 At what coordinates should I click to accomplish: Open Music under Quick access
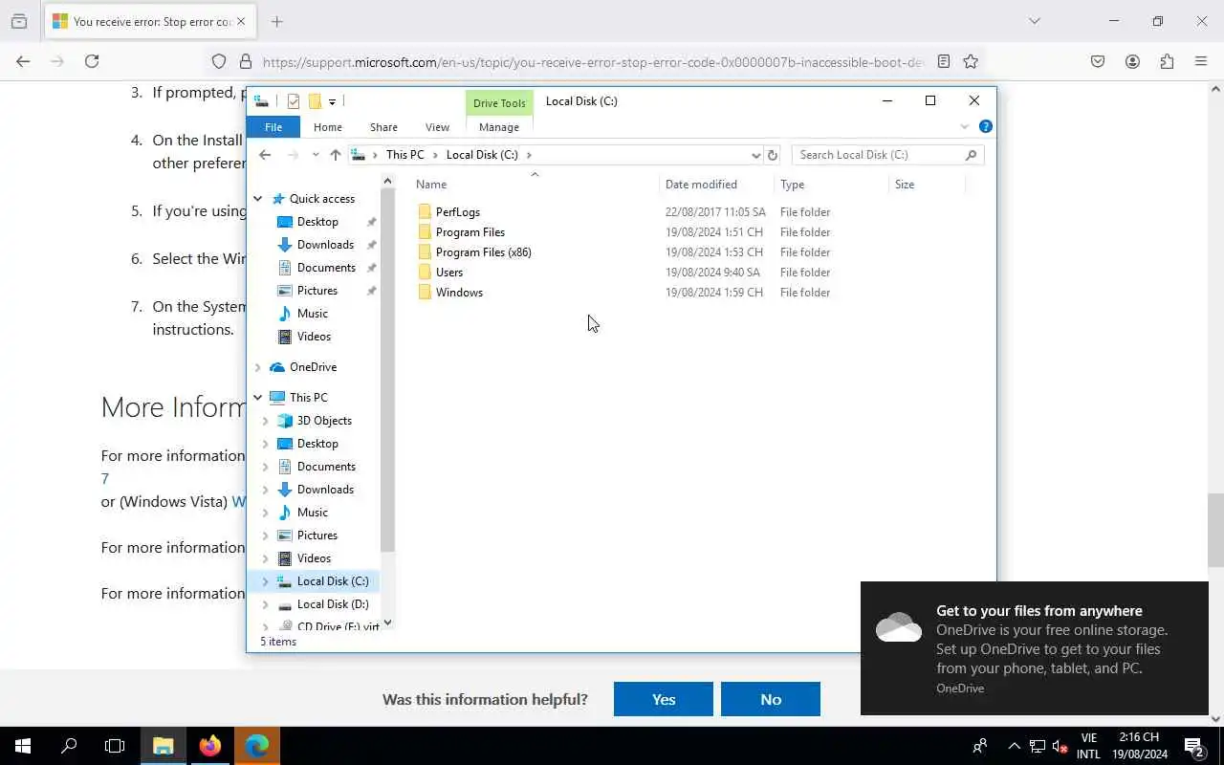[x=312, y=314]
